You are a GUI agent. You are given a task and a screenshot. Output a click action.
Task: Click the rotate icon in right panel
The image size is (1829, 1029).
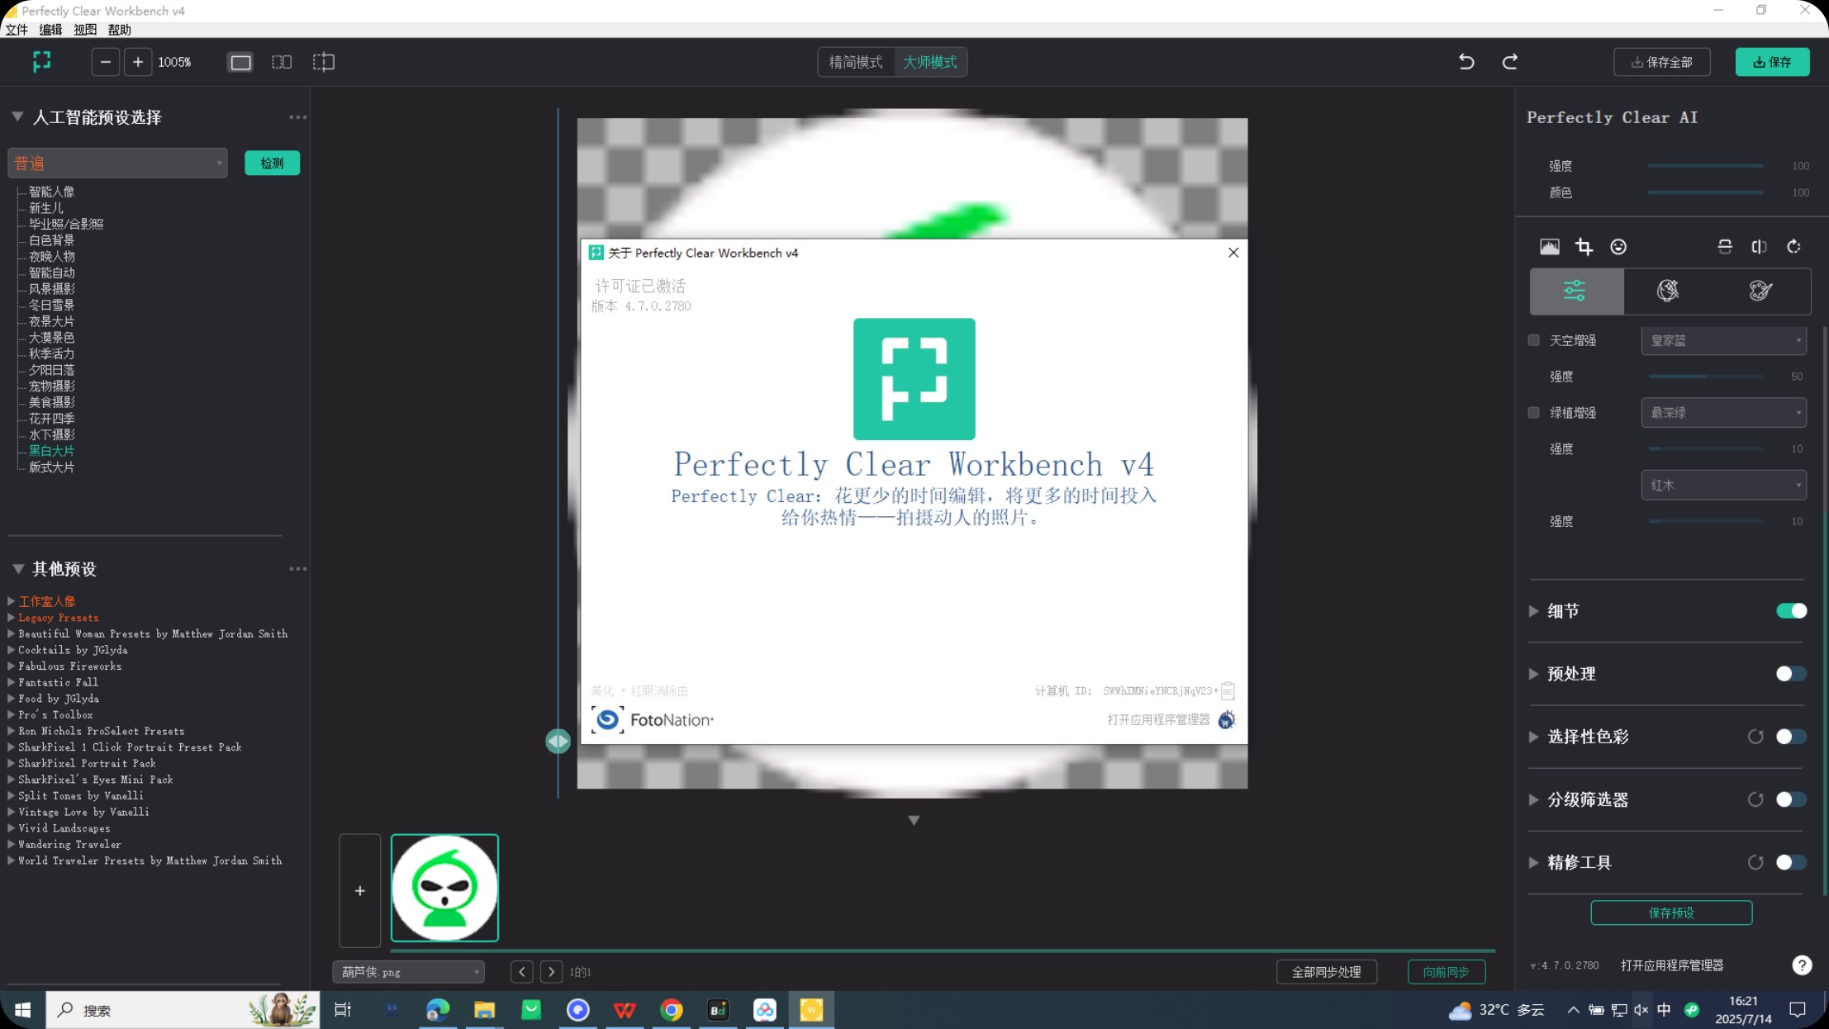pos(1793,247)
